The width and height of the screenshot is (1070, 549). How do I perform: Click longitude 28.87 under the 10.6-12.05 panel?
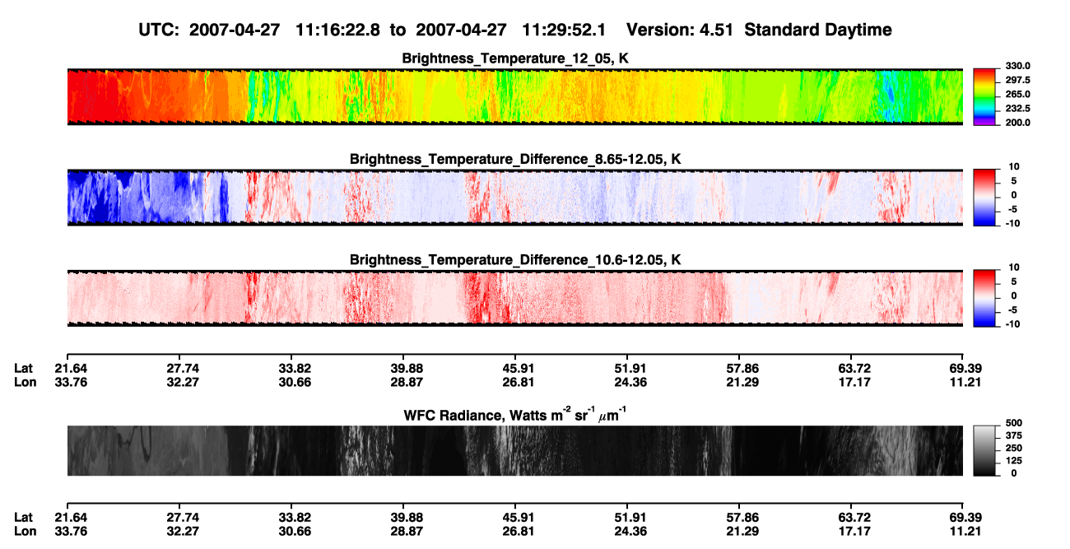[402, 382]
